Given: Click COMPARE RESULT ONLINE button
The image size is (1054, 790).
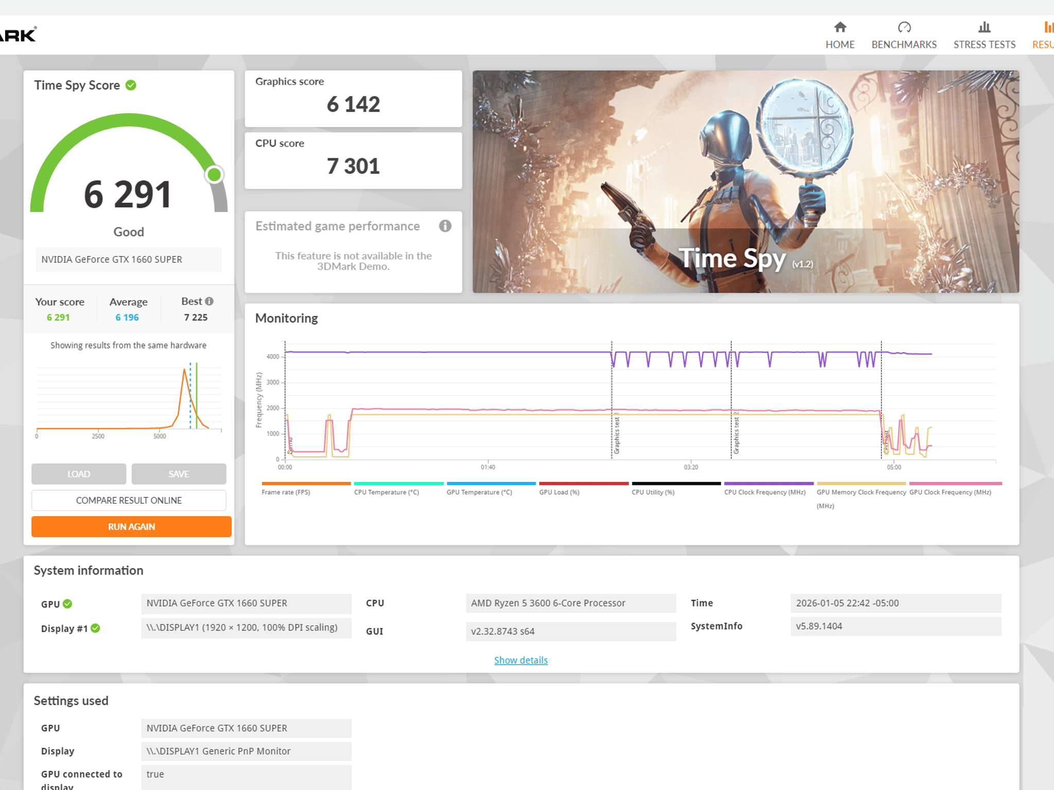Looking at the screenshot, I should 129,500.
